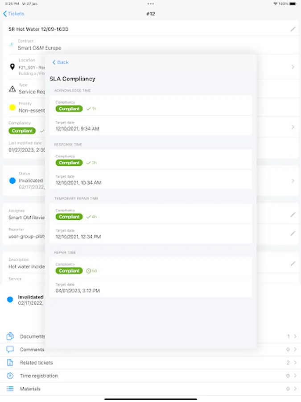Open Status details chevron
Viewport: 301px width, 402px height.
(293, 181)
